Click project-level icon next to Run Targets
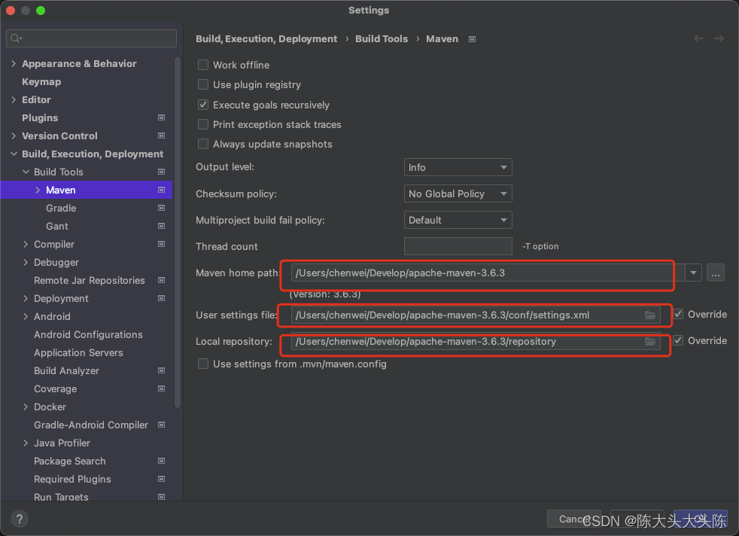The width and height of the screenshot is (739, 536). coord(161,497)
